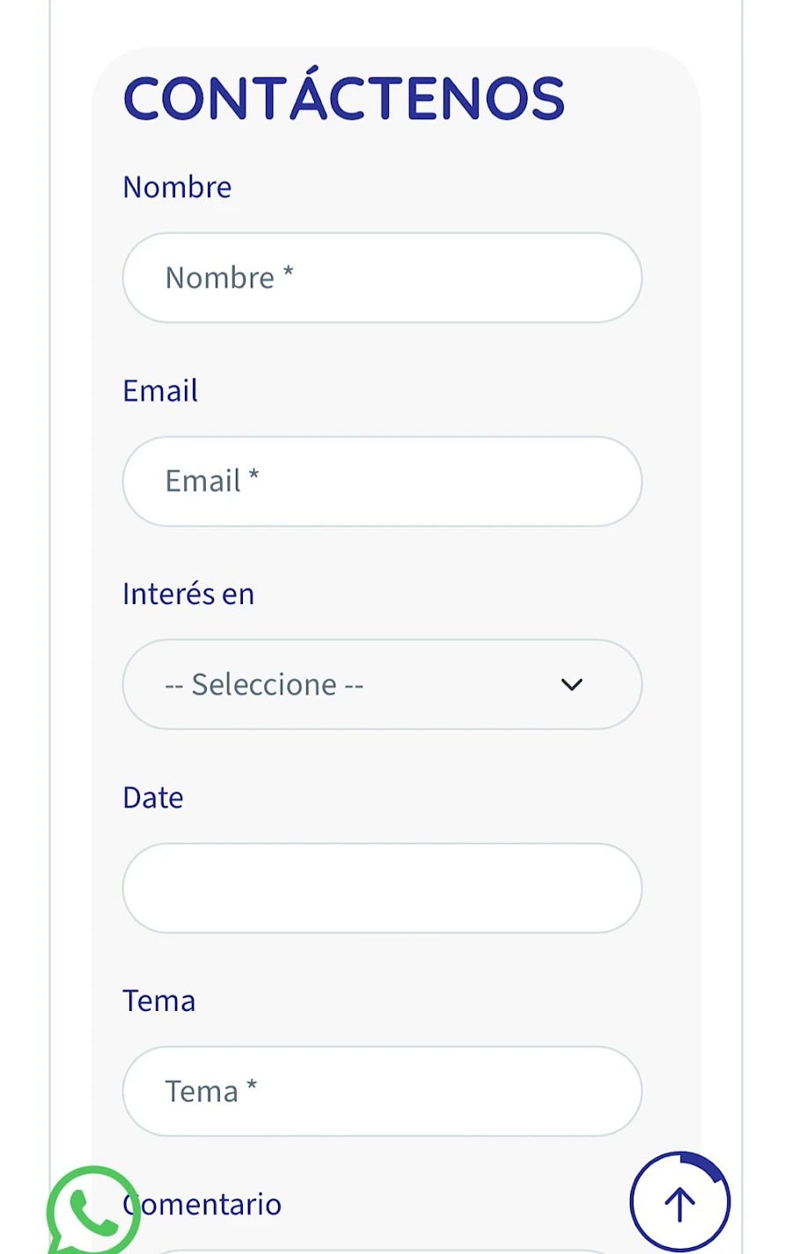
Task: Click the chevron arrow in Interés en select
Action: [x=572, y=684]
